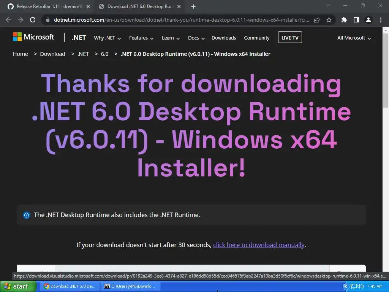The image size is (389, 292).
Task: Click the network tray icon
Action: [353, 287]
